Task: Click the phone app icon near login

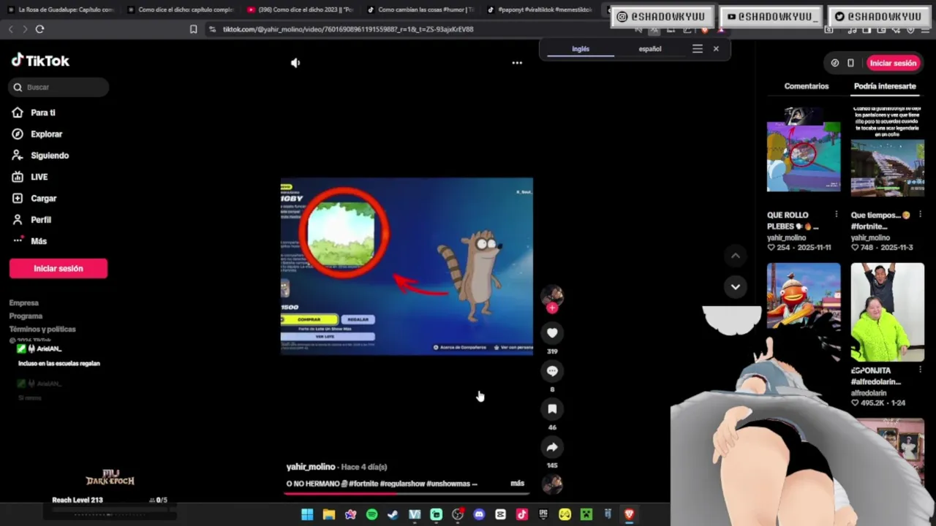Action: [x=850, y=63]
